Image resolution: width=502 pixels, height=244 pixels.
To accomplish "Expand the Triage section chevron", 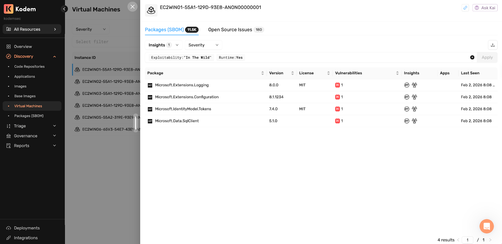I will click(x=55, y=126).
